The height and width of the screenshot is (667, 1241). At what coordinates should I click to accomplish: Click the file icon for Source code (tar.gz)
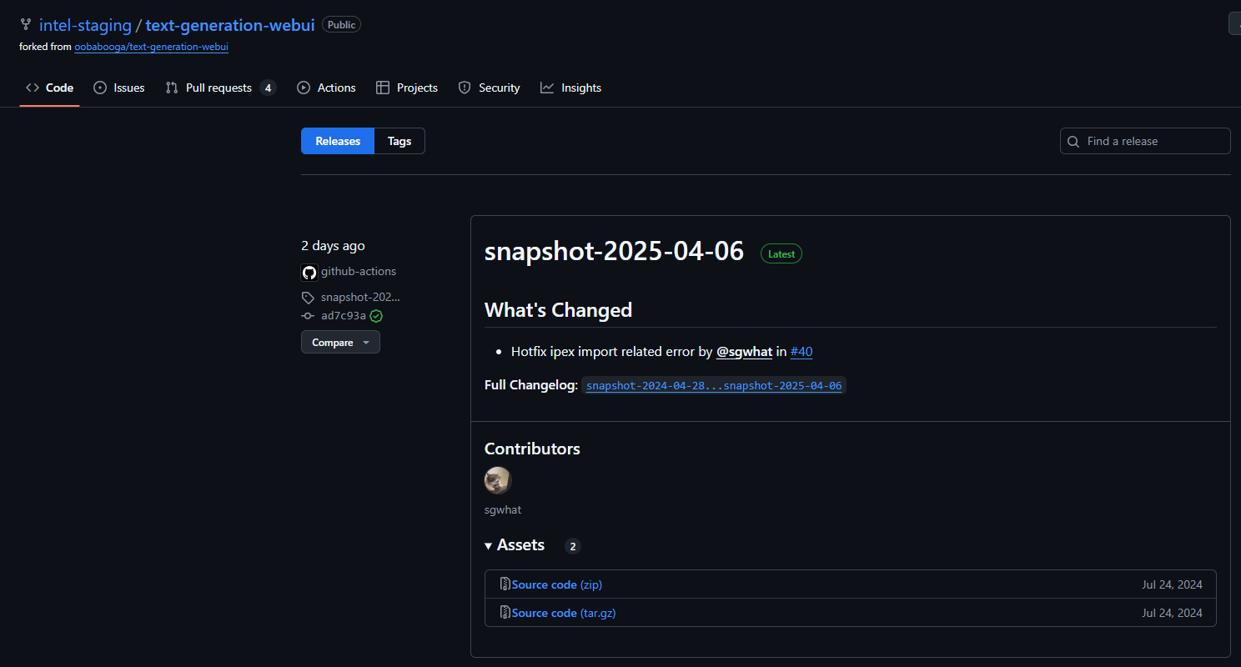(x=505, y=612)
